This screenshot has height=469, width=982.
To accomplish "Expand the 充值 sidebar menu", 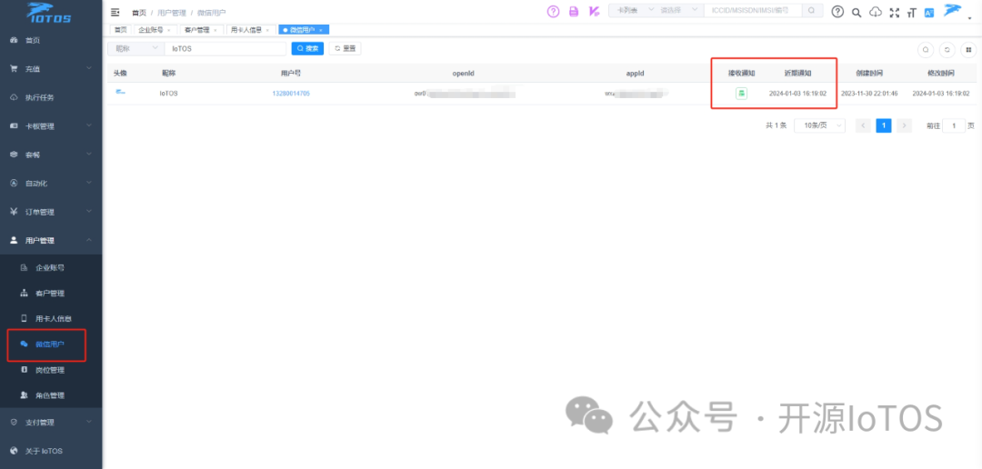I will pyautogui.click(x=51, y=69).
